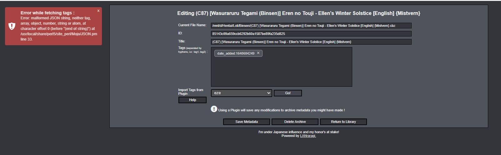The height and width of the screenshot is (155, 501).
Task: Click the 'Current File Name:' label
Action: pos(192,25)
